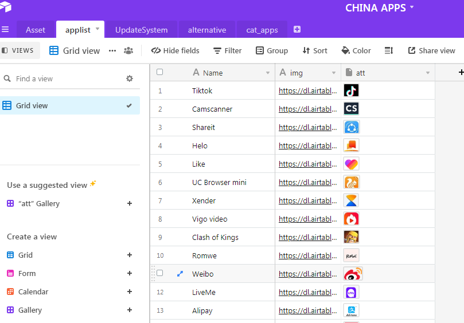Open the Weibo attachment icon
464x323 pixels.
(x=353, y=274)
